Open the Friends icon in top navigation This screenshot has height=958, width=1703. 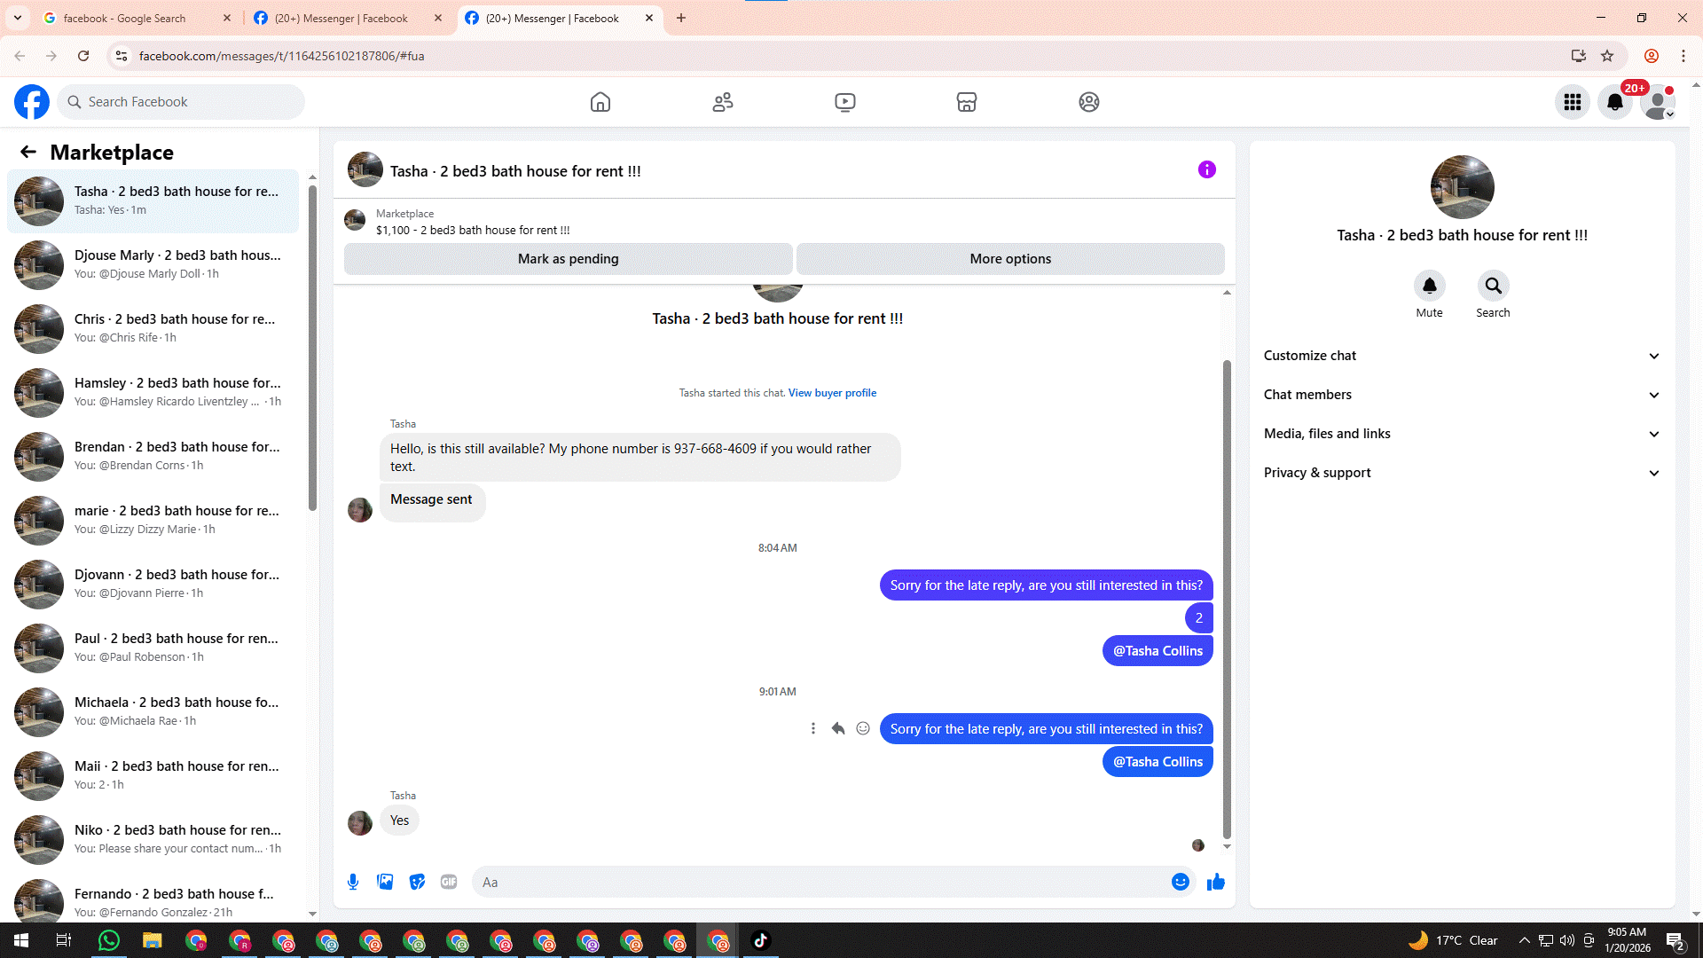723,102
